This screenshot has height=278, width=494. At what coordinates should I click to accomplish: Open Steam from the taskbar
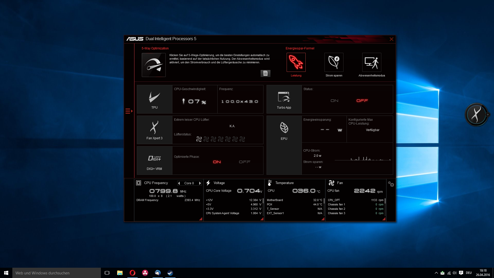[x=170, y=273]
